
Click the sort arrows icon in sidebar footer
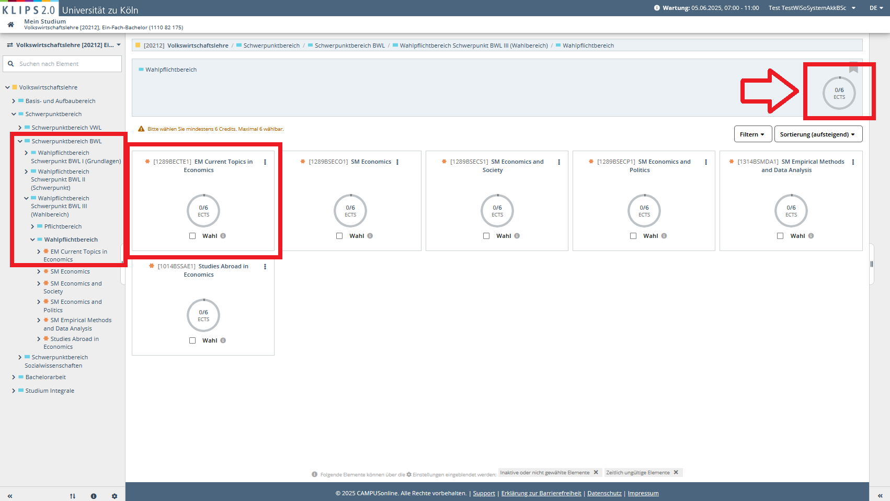point(73,496)
